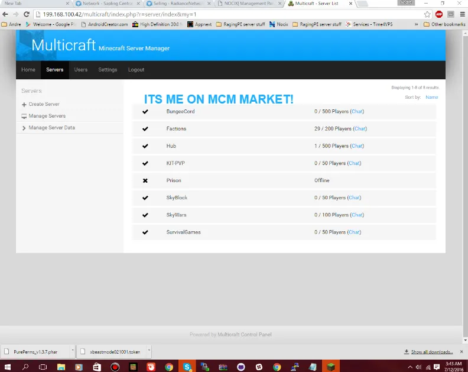Show hidden tray icons chevron

click(x=410, y=367)
